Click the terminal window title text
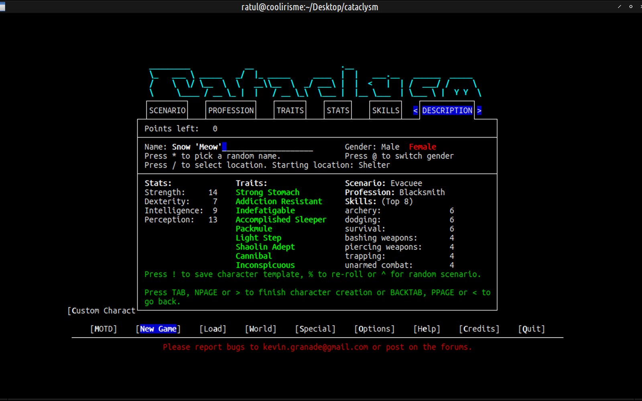Screen dimensions: 642x401 tap(310, 7)
